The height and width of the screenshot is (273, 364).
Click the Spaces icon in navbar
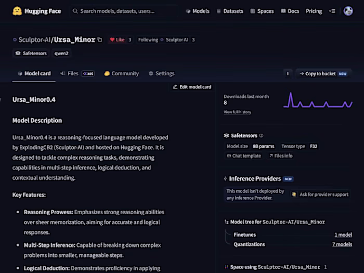253,11
